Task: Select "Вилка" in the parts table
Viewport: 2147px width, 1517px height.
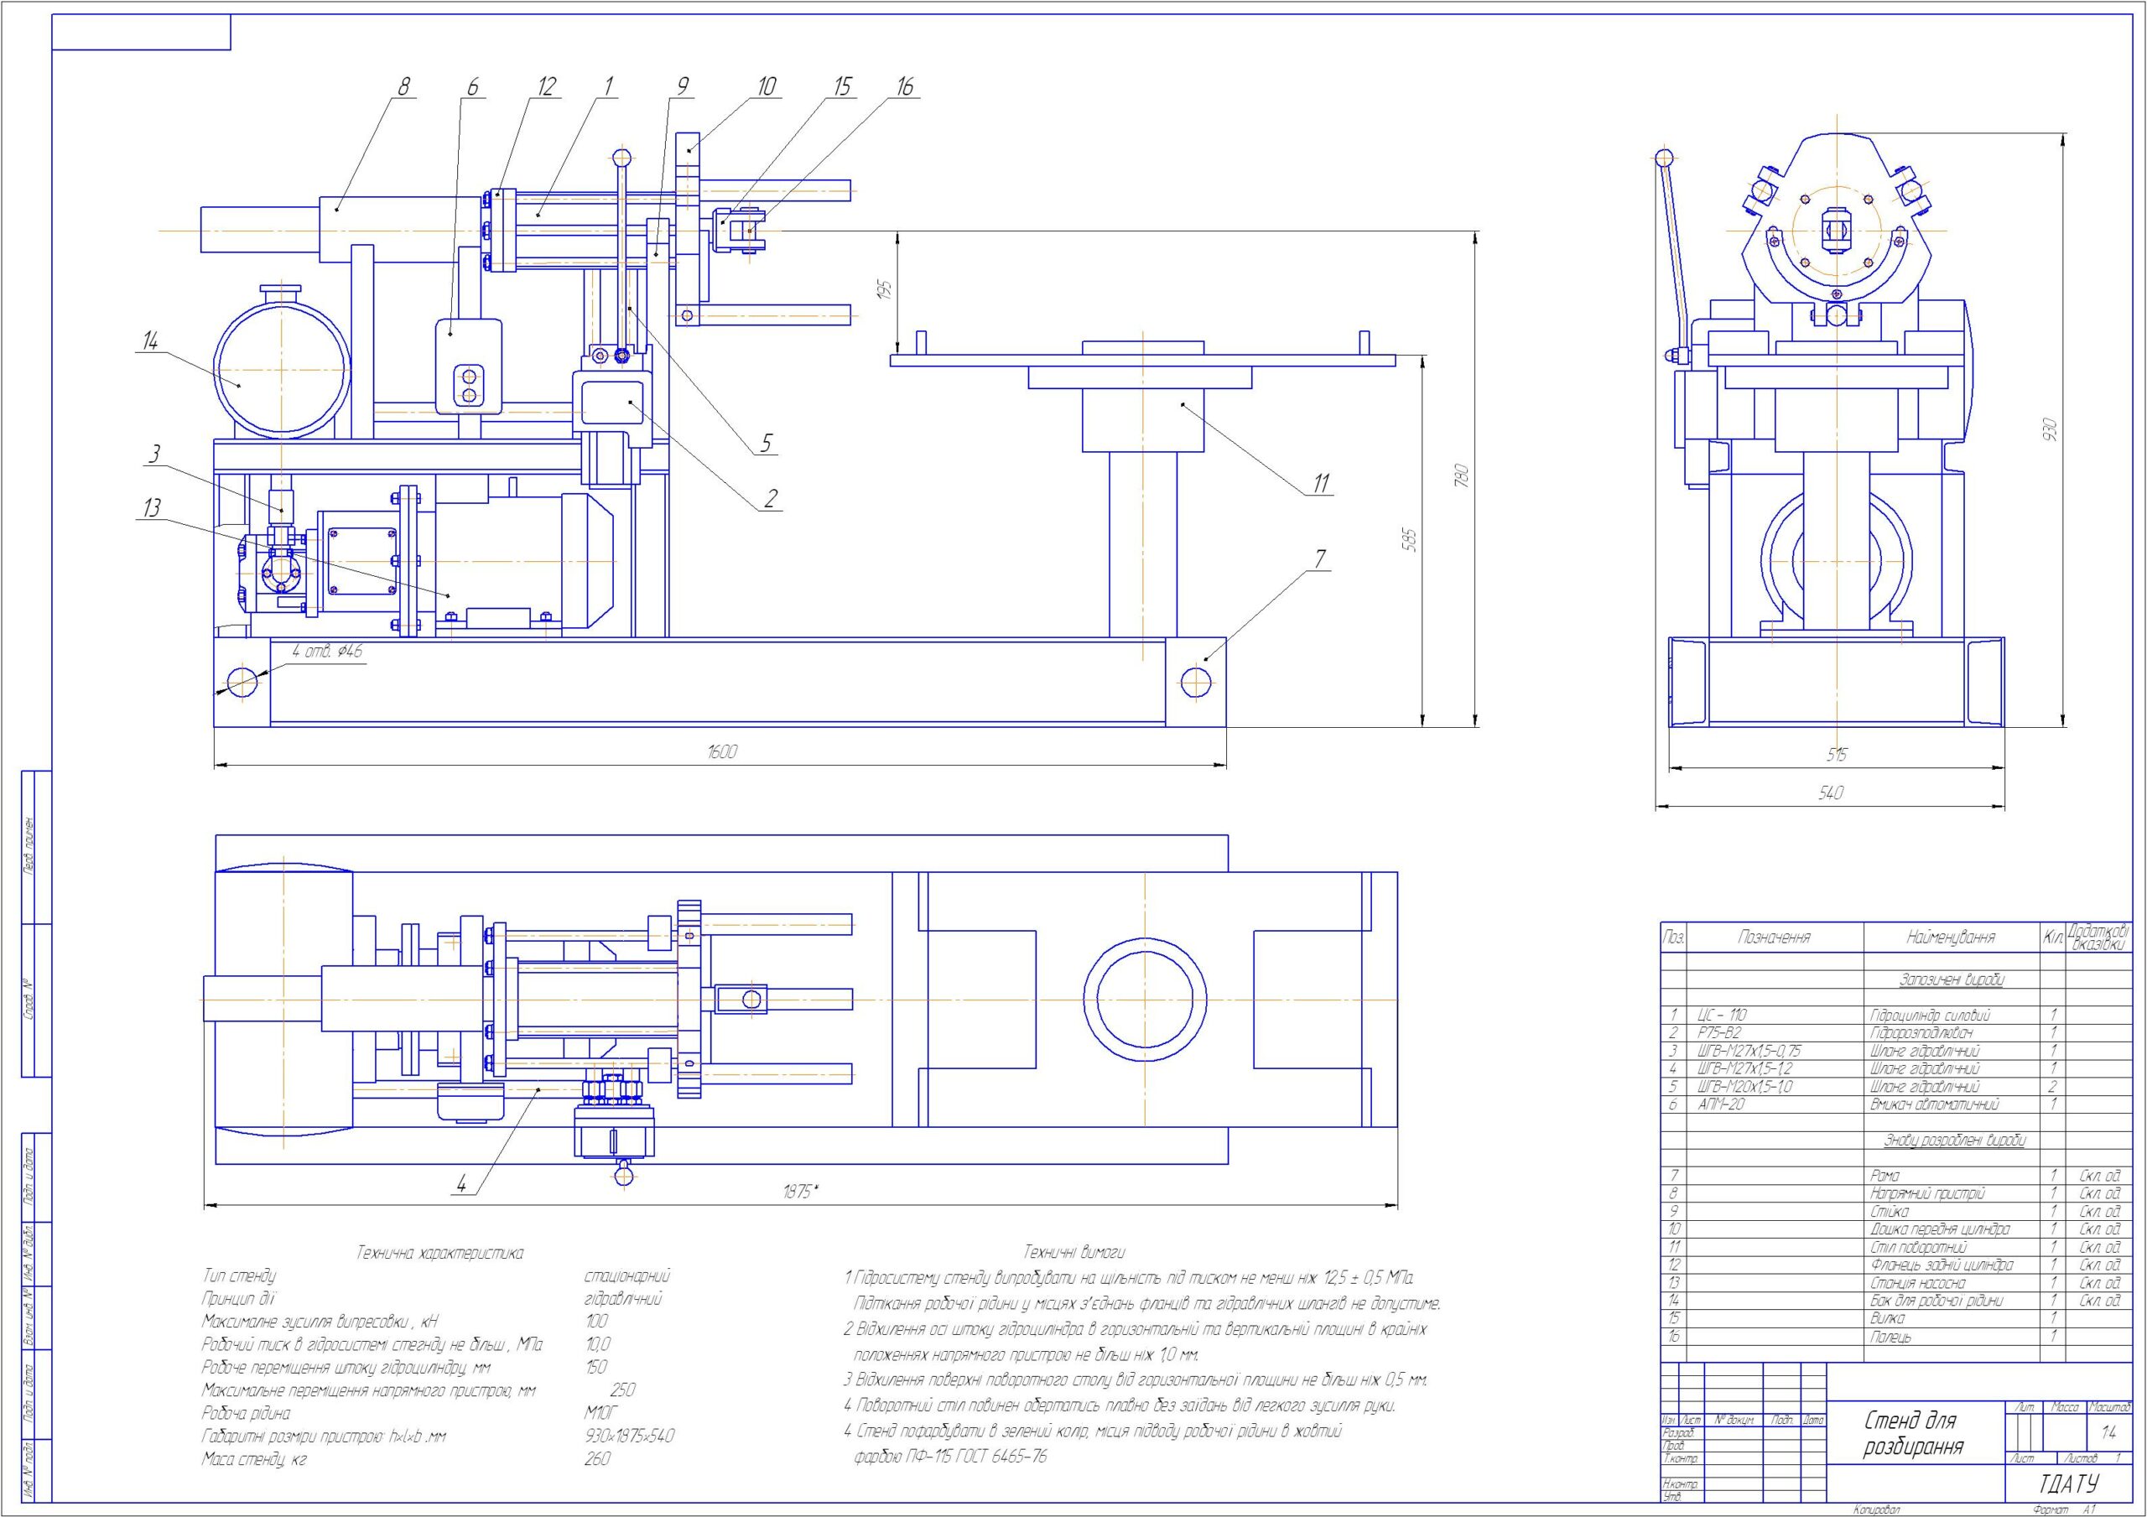Action: [x=1888, y=1319]
